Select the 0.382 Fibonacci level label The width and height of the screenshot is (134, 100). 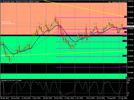click(x=125, y=29)
